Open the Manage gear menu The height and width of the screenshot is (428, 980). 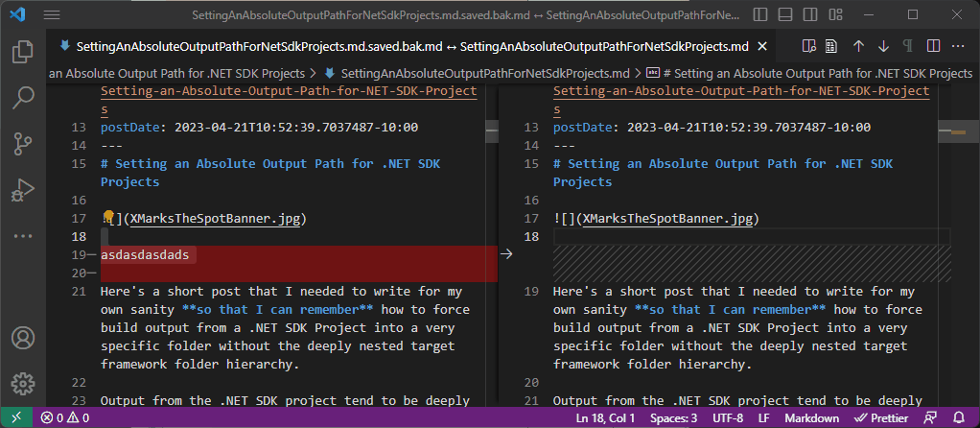[23, 384]
